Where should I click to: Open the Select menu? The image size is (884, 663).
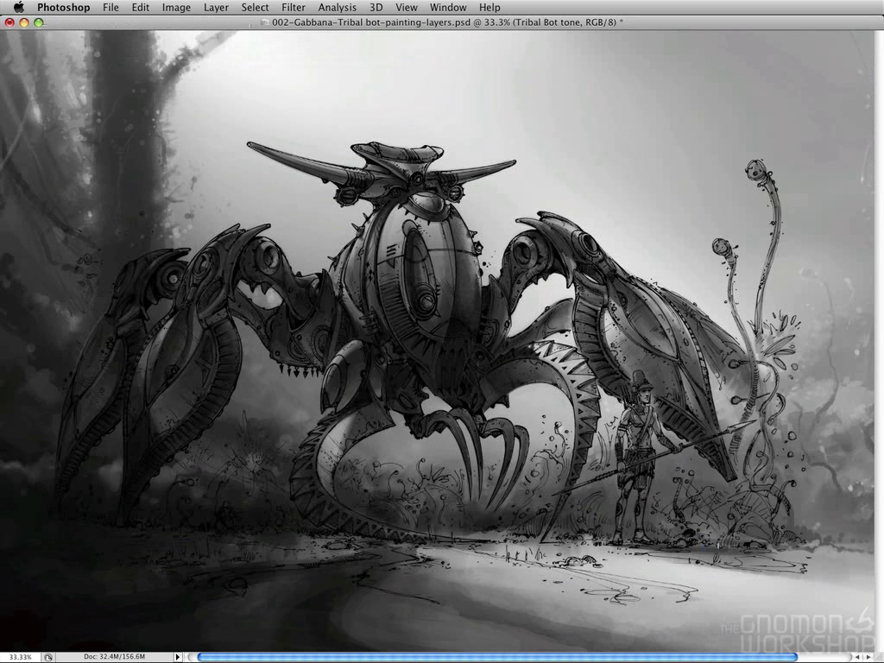click(x=255, y=7)
